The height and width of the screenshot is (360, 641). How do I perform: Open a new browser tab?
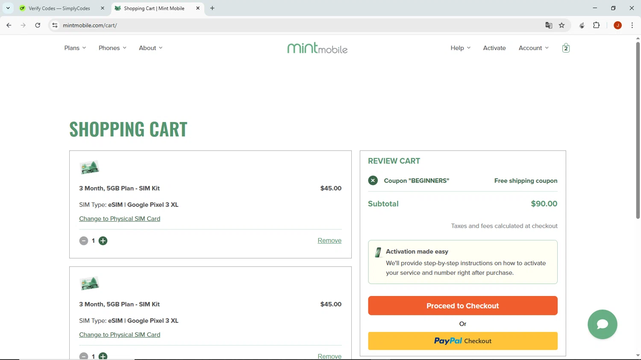[x=212, y=8]
